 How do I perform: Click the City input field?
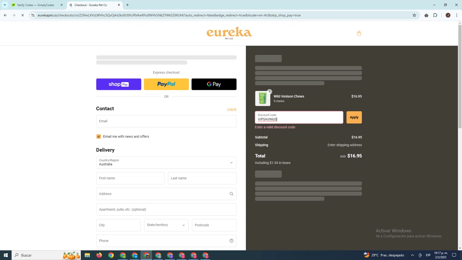[118, 225]
